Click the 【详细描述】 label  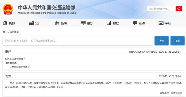[12, 63]
